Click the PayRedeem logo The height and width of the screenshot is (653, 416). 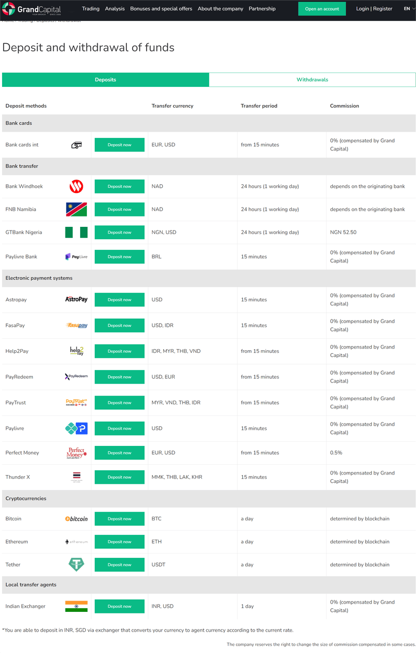(x=76, y=377)
